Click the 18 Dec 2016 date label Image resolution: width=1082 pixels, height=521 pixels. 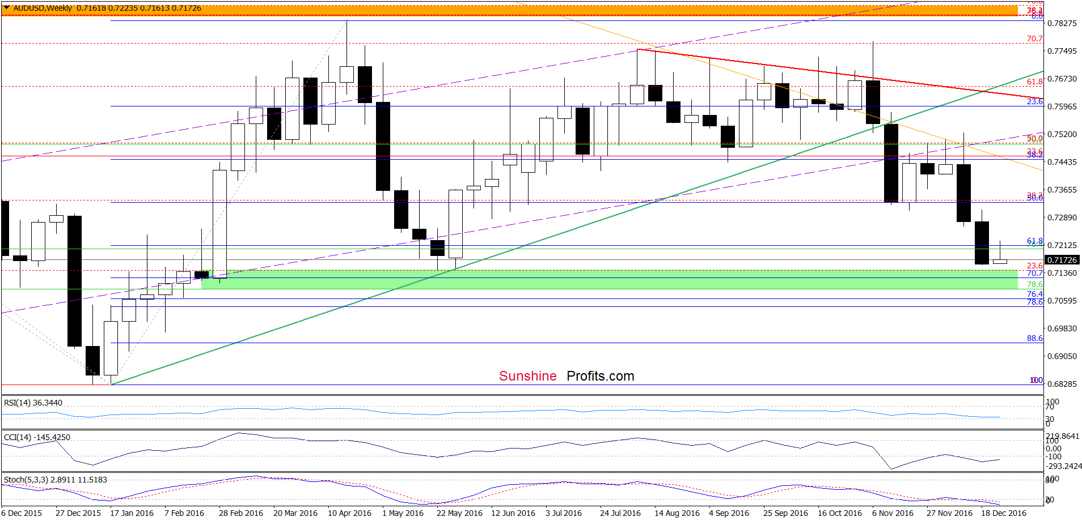[x=1004, y=513]
